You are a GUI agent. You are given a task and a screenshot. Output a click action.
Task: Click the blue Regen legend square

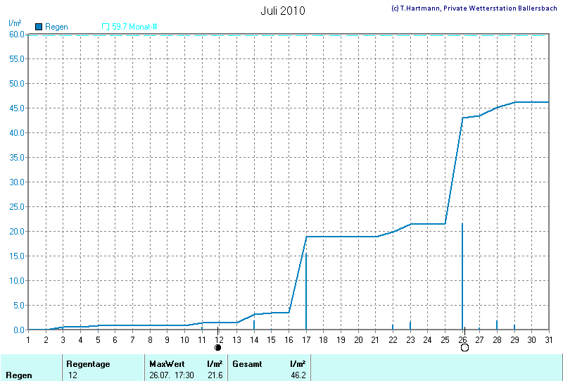coord(39,27)
